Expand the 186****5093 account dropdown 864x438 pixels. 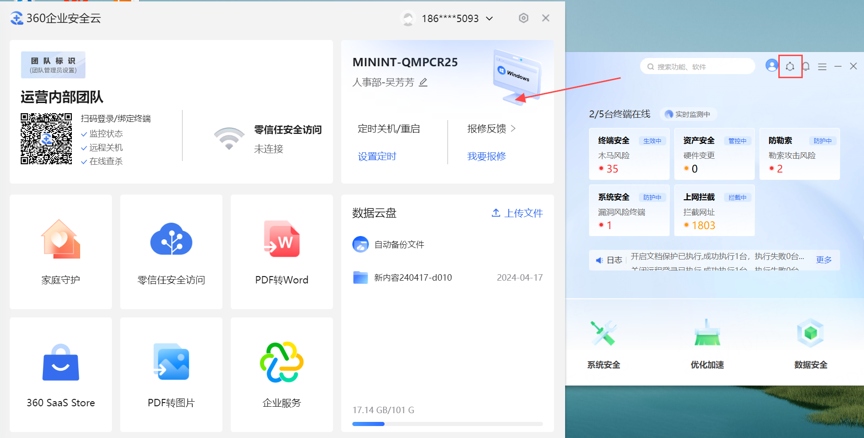(490, 18)
